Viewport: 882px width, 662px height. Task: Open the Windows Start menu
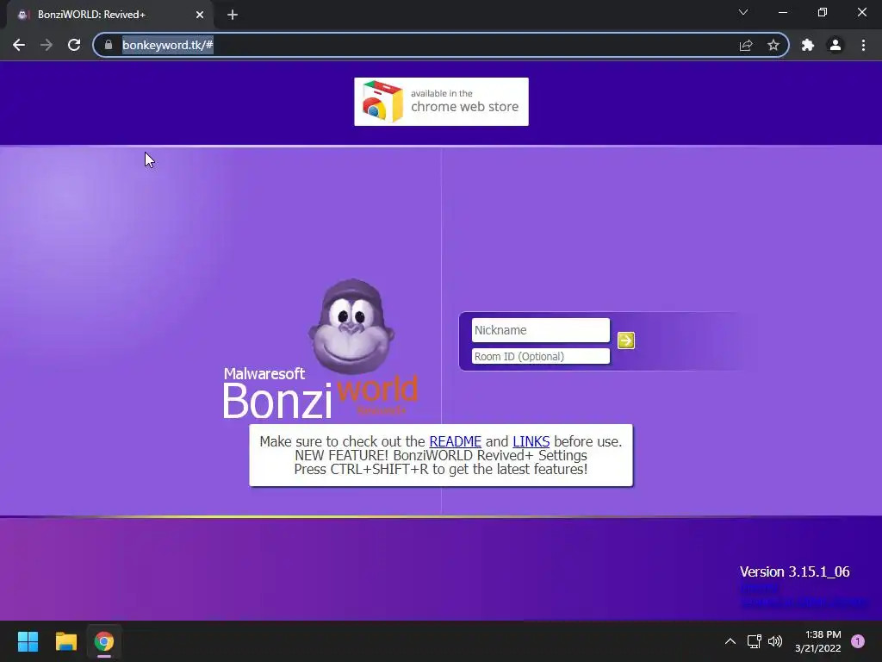pos(28,641)
